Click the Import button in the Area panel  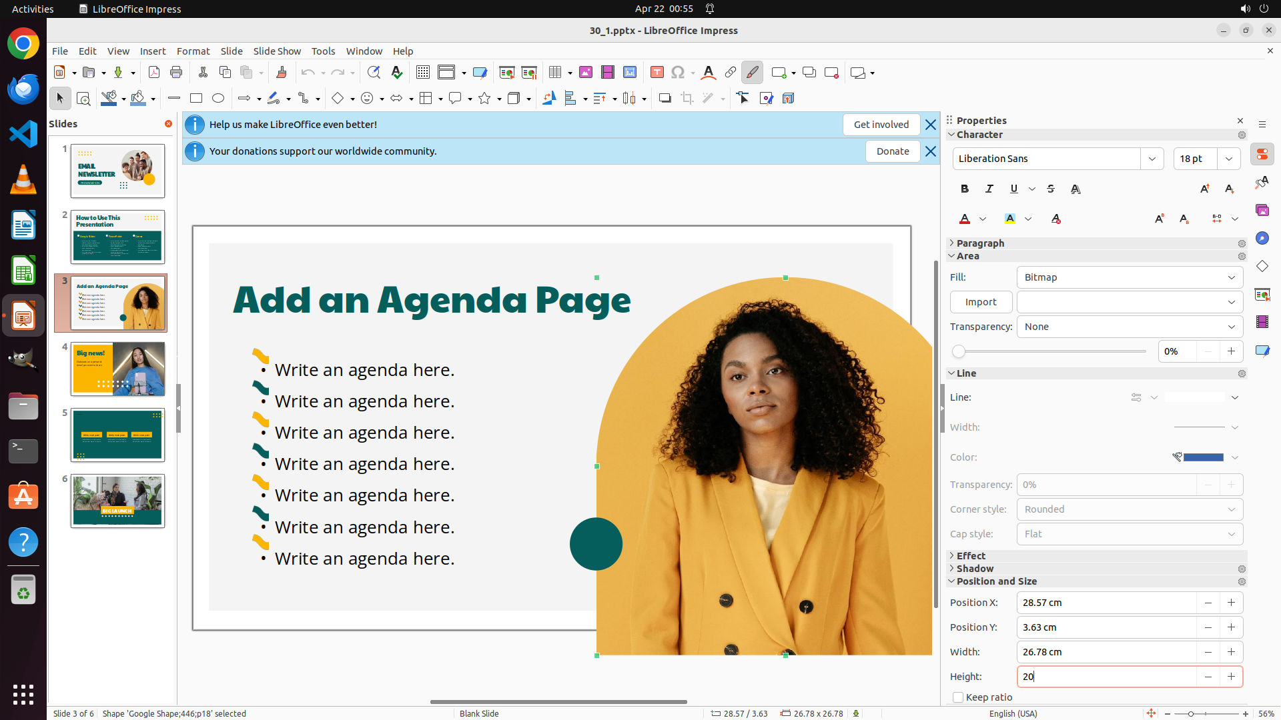(980, 302)
